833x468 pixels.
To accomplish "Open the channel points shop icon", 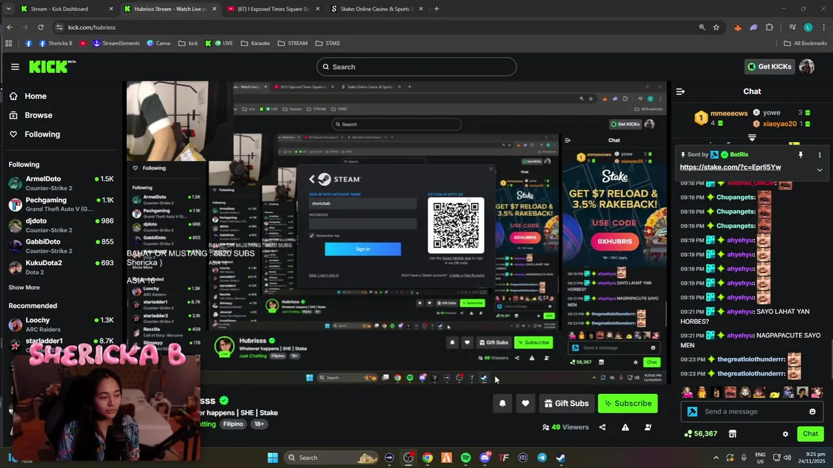I will tap(732, 434).
